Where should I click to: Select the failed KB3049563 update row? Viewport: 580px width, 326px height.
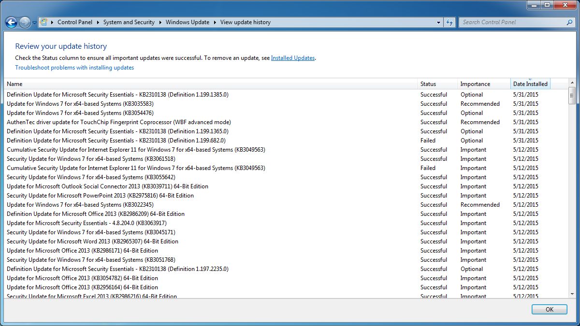click(x=193, y=168)
